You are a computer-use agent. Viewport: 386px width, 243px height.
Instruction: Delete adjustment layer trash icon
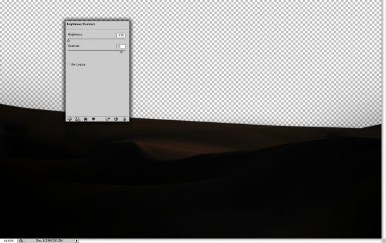(125, 119)
